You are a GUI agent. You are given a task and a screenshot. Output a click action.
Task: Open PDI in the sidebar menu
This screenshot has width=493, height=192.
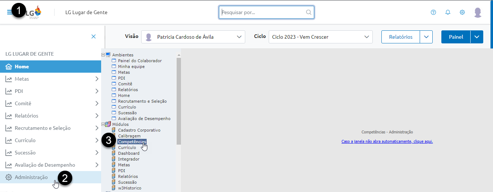pos(51,91)
